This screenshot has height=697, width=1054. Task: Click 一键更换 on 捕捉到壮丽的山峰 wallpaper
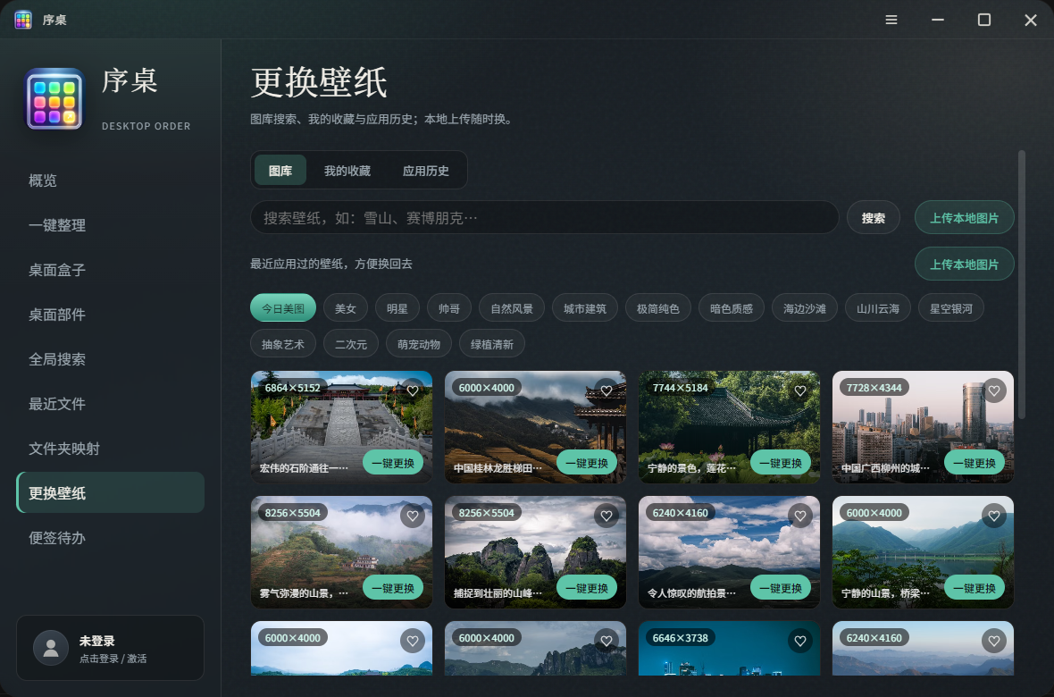[x=586, y=588]
